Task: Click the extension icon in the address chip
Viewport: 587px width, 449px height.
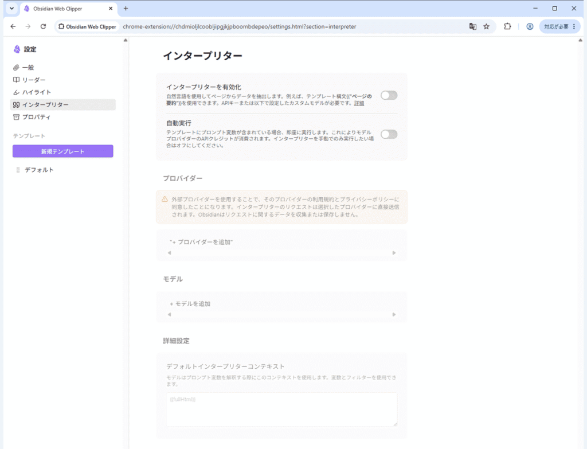Action: [x=61, y=26]
